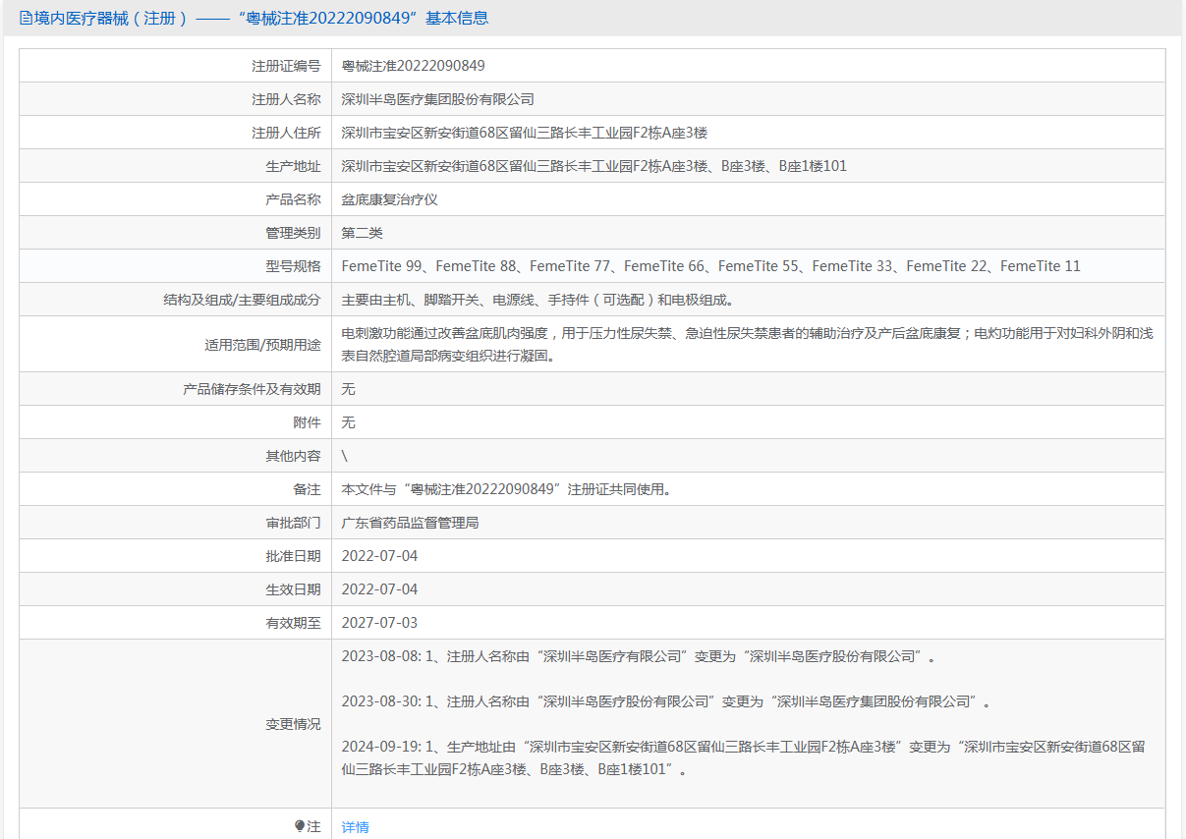The image size is (1186, 839).
Task: Click the 产品名称 label
Action: tap(293, 199)
